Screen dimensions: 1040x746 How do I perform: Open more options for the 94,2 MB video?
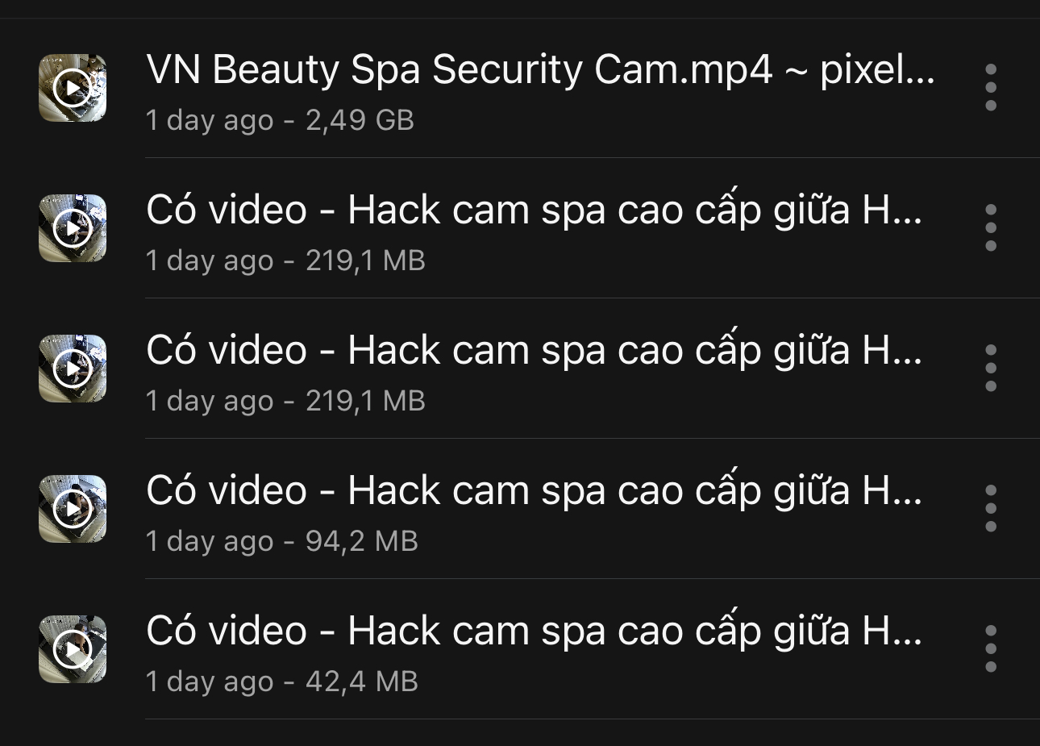(x=991, y=508)
